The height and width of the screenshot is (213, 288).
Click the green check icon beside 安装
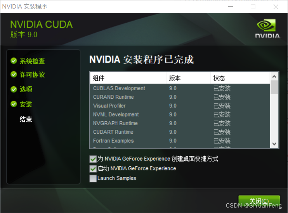click(14, 104)
